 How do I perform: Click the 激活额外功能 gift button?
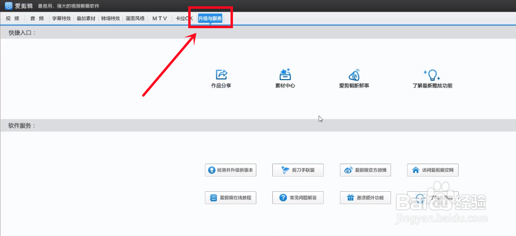[365, 198]
